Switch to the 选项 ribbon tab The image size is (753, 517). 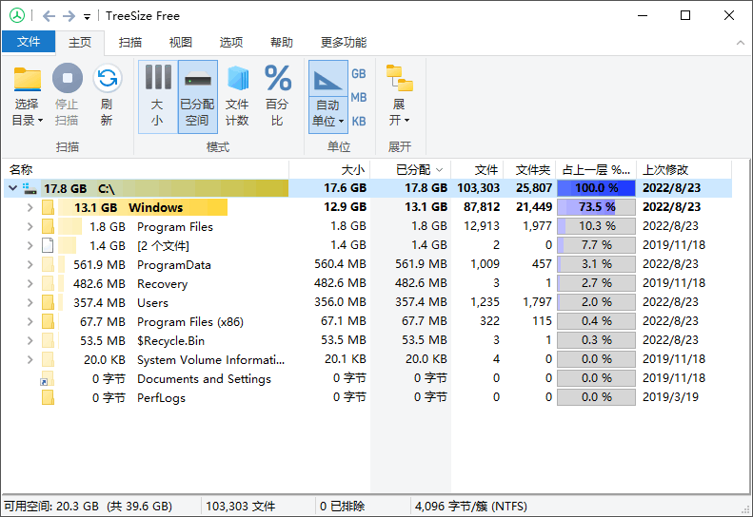tap(231, 42)
